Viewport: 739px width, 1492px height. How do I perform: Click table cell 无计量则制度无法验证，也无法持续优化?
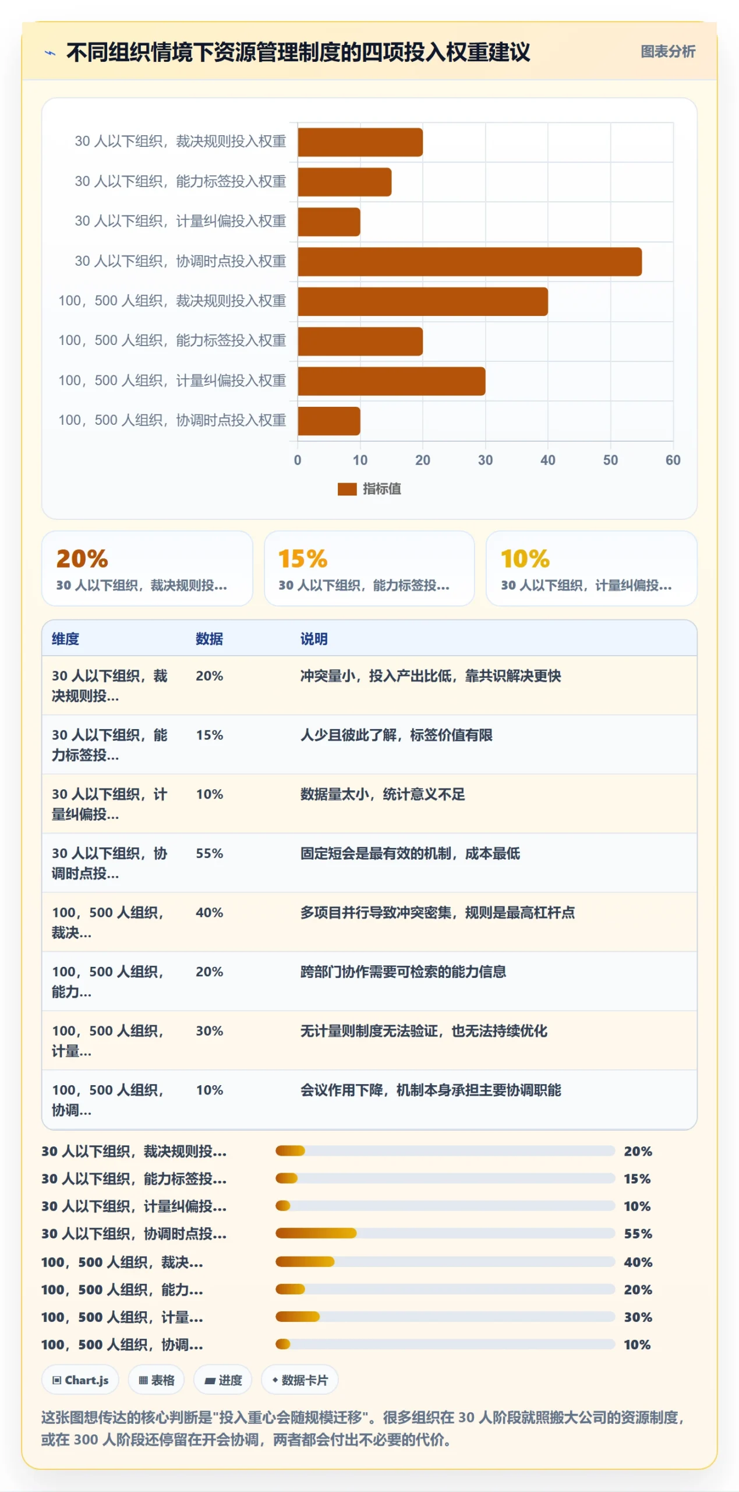click(423, 1030)
